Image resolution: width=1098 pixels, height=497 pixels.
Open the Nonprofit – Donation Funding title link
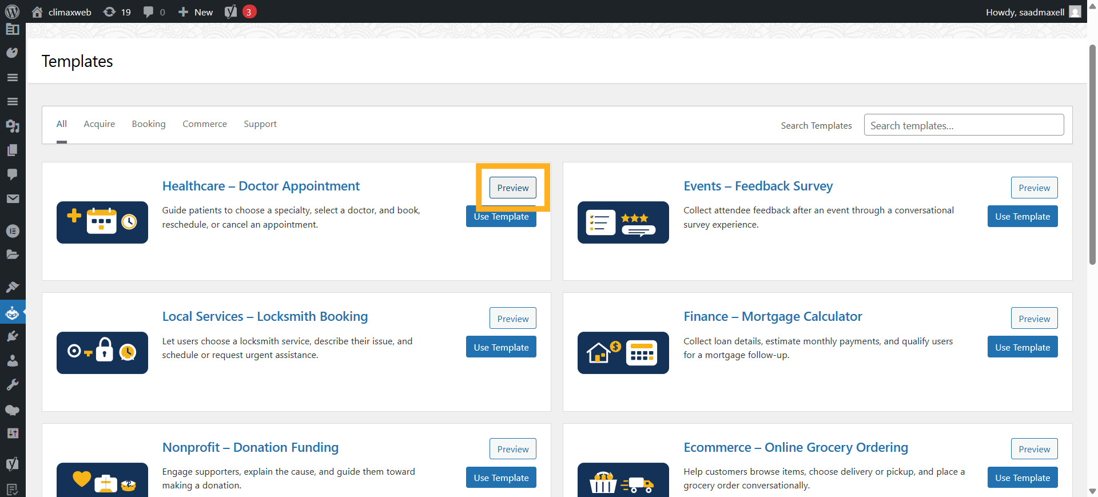pos(250,447)
